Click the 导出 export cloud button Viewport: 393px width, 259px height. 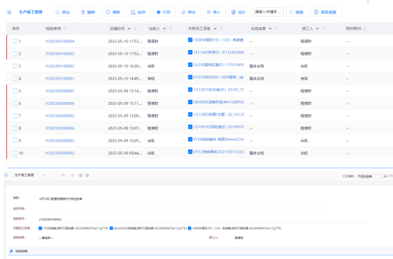189,12
